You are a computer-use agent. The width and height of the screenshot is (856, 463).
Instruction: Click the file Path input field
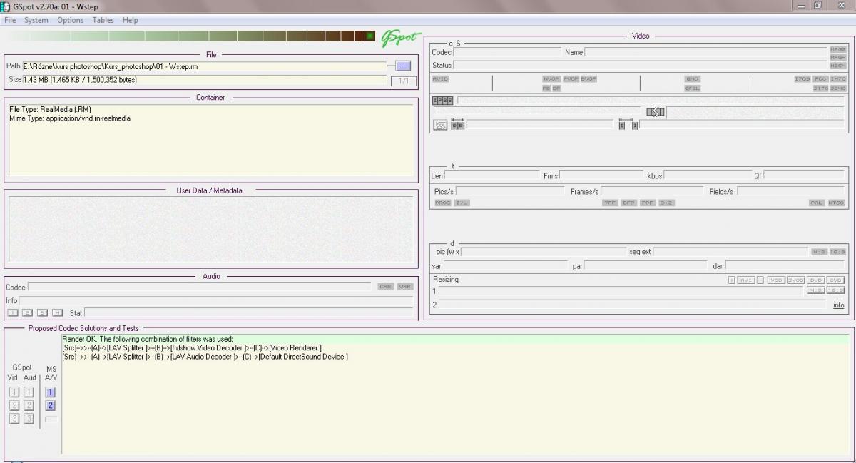click(x=204, y=66)
